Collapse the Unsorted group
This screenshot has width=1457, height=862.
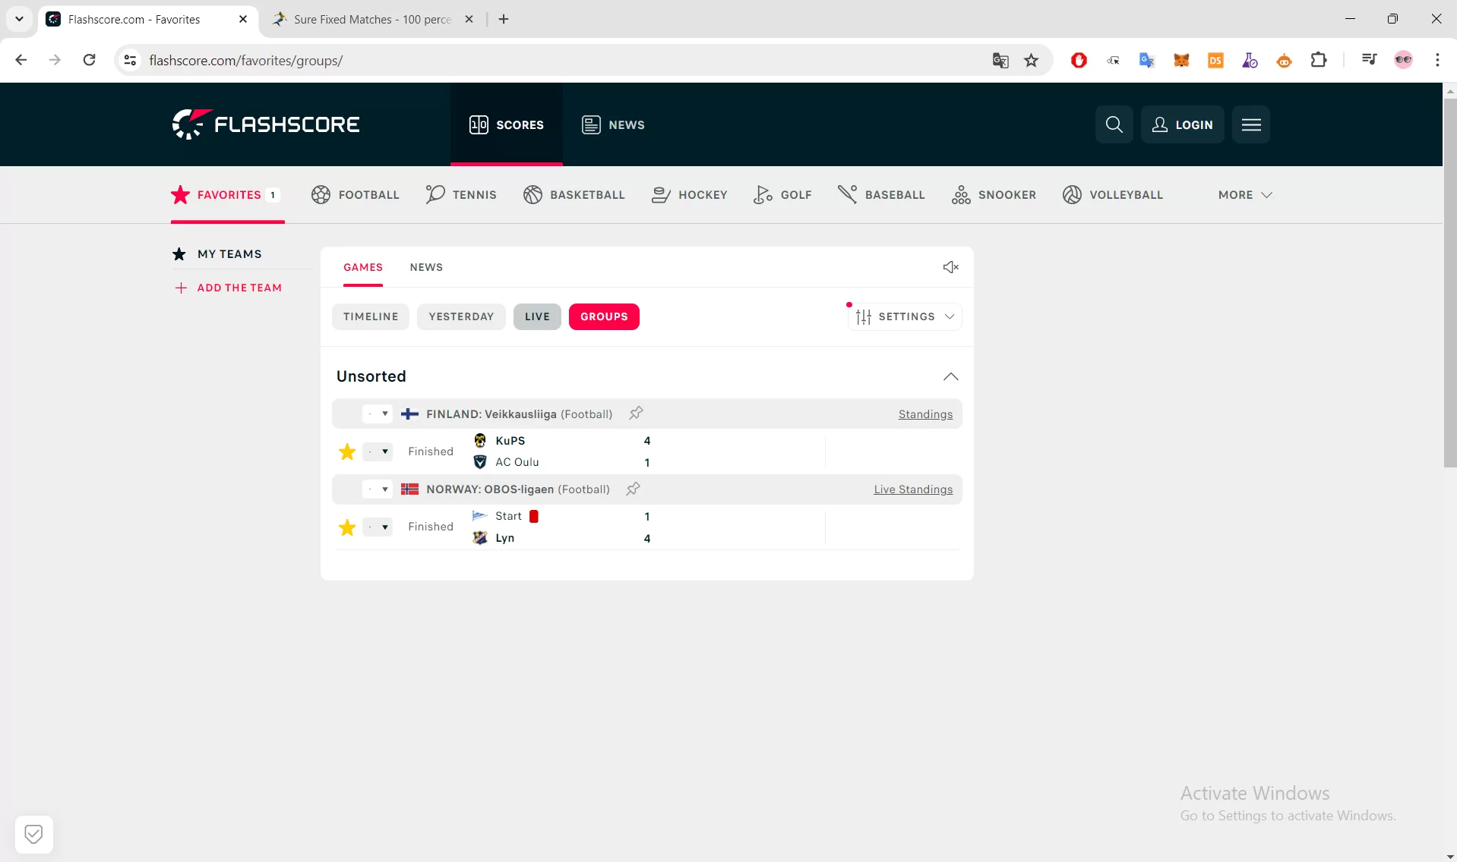click(950, 376)
